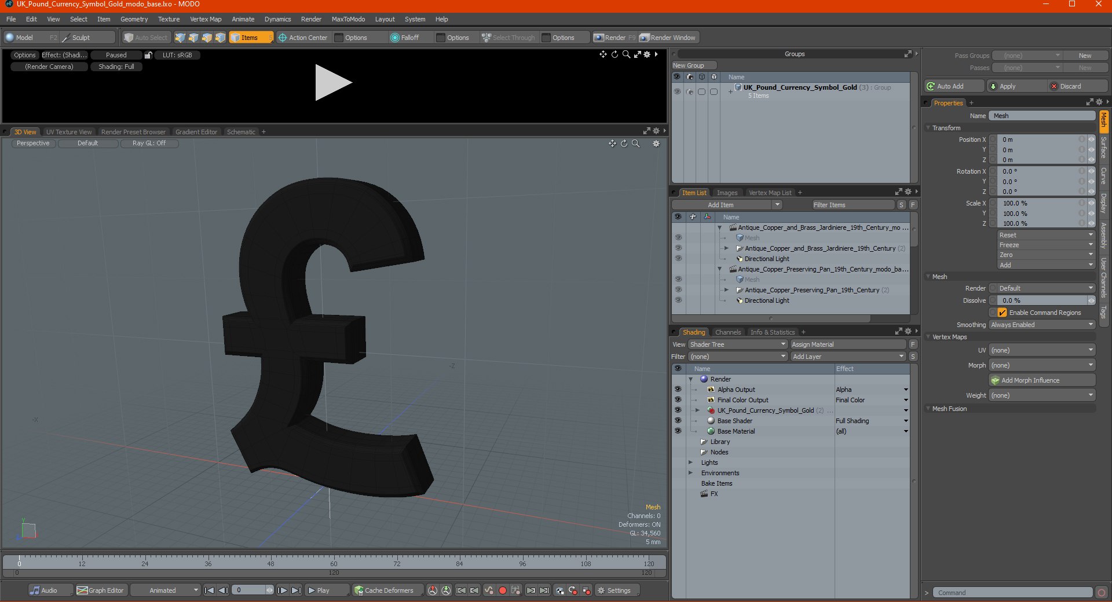Go to first frame in timeline
Screen dimensions: 1112x602
(210, 590)
